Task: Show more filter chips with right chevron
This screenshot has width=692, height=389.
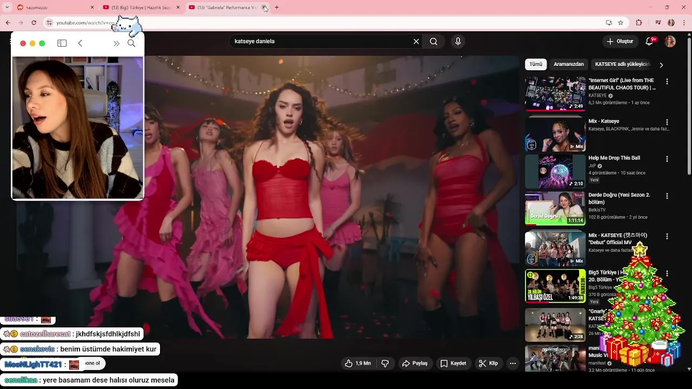Action: tap(661, 65)
